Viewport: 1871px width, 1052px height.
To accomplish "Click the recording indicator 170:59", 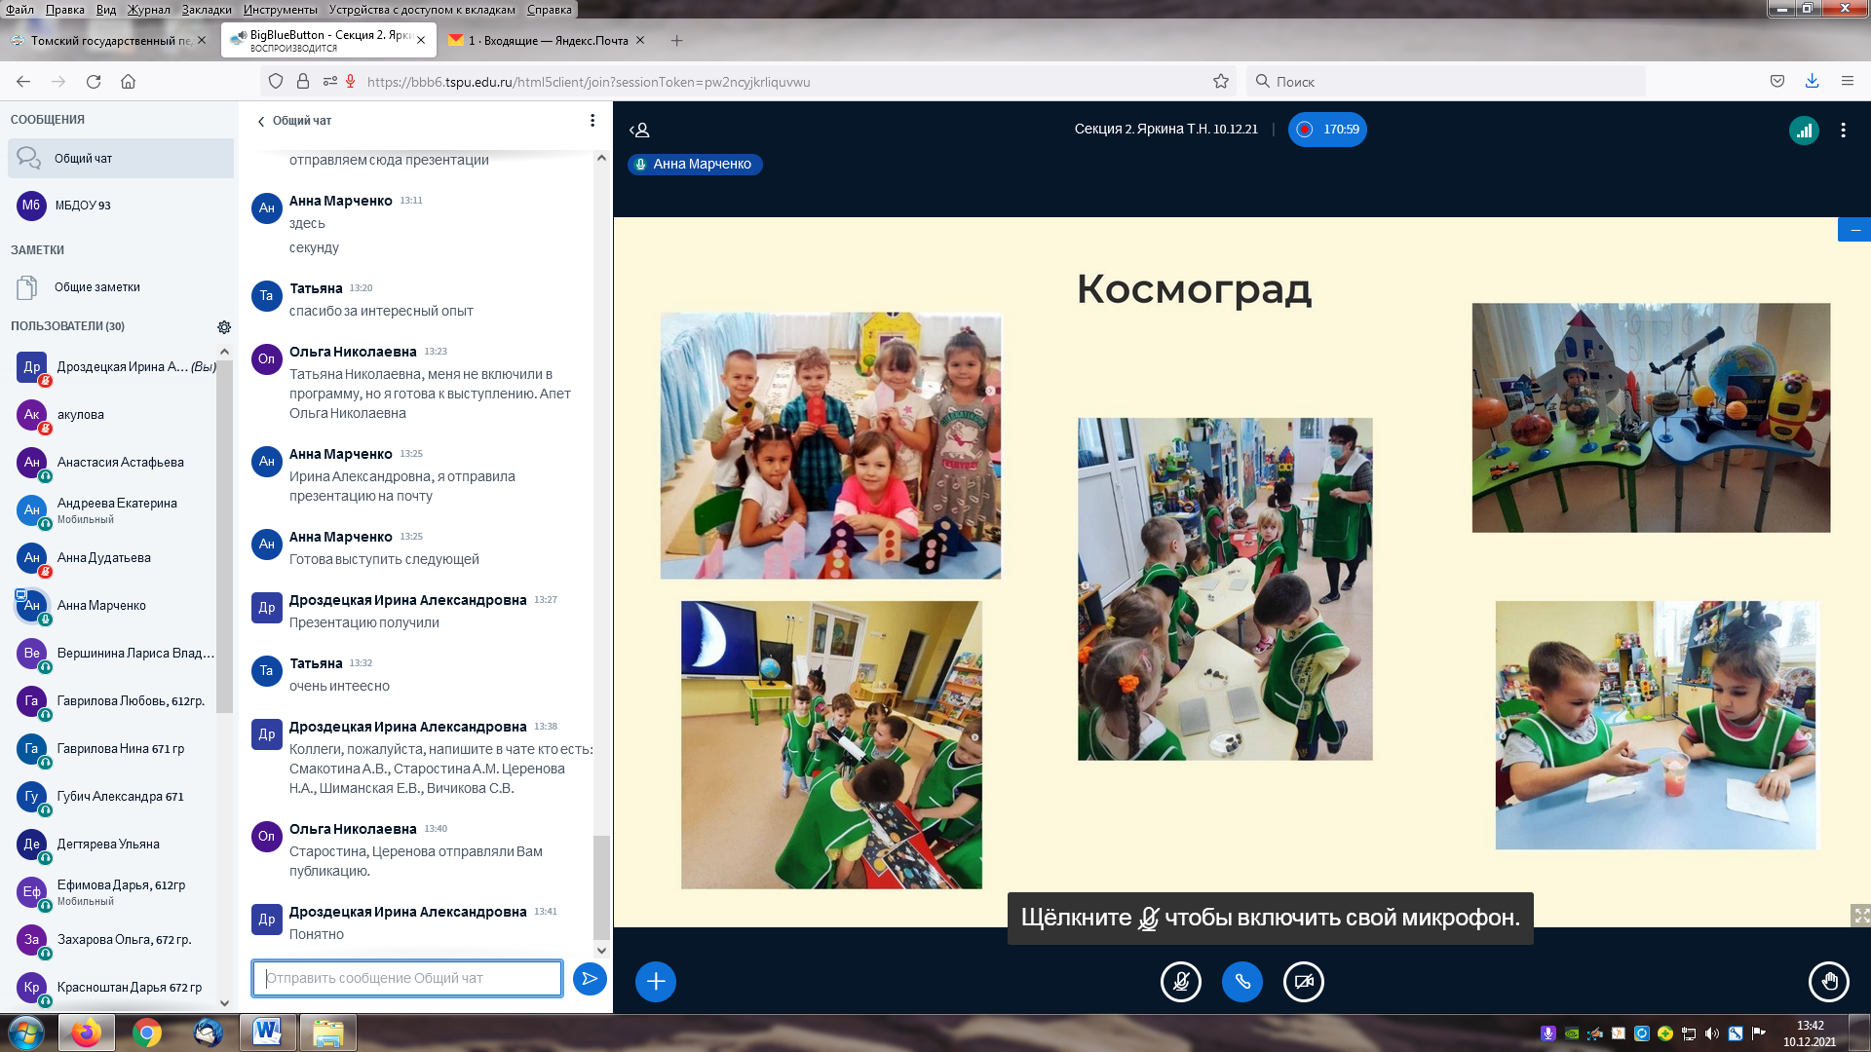I will [x=1327, y=130].
